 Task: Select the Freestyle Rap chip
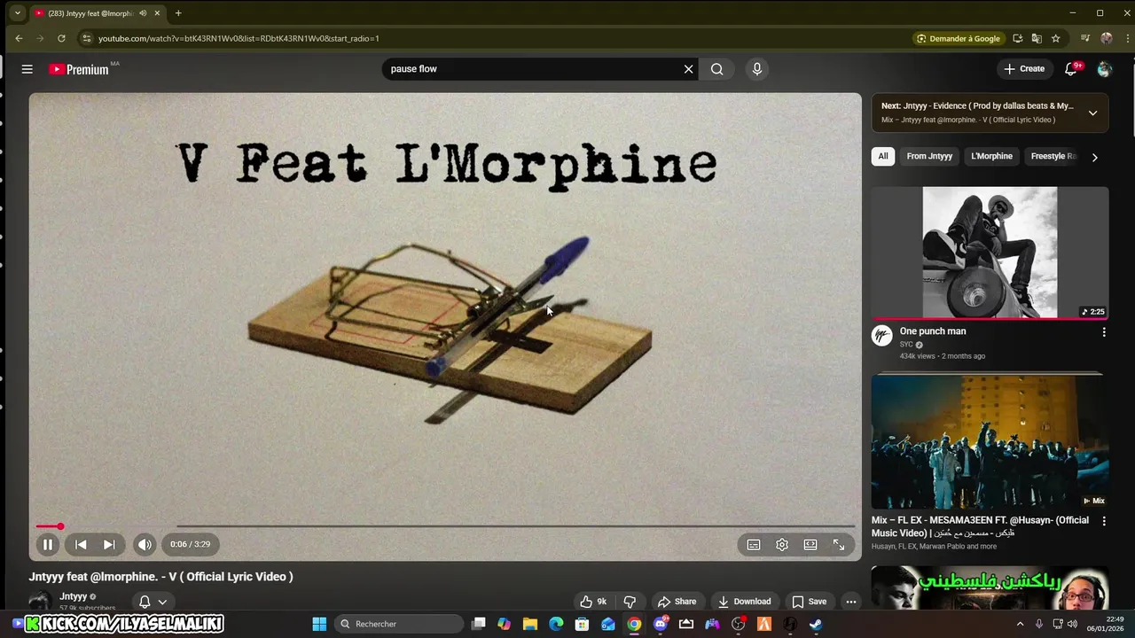1053,156
